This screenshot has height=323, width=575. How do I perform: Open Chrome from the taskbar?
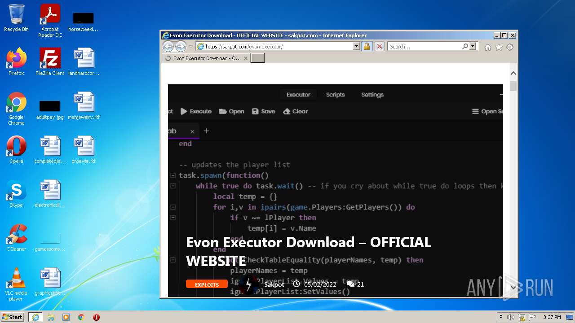81,317
